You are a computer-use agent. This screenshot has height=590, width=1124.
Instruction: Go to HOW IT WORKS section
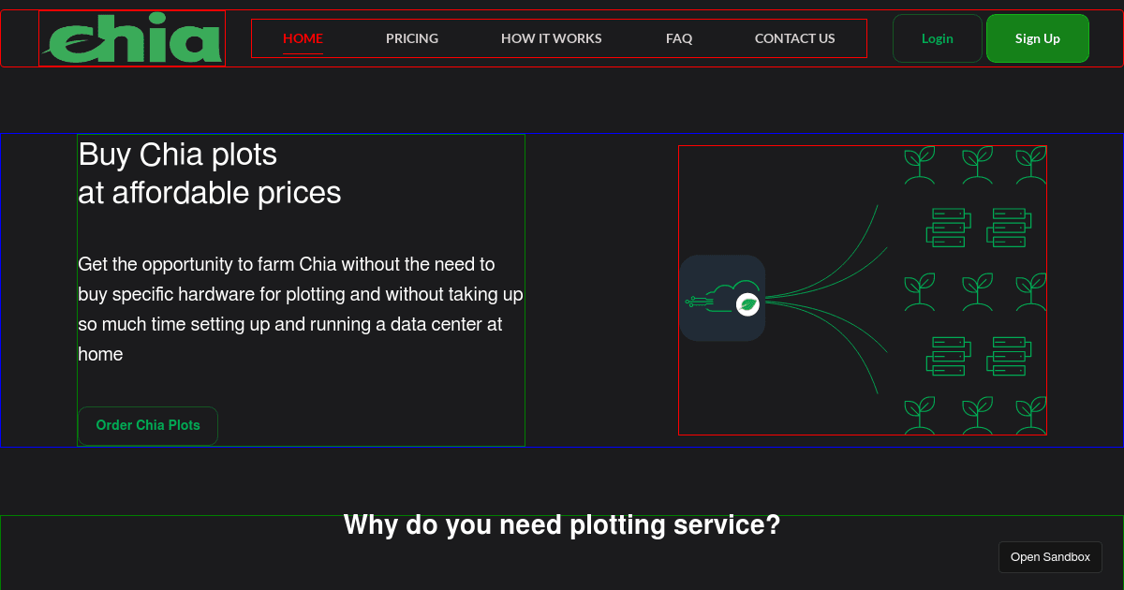[x=551, y=38]
